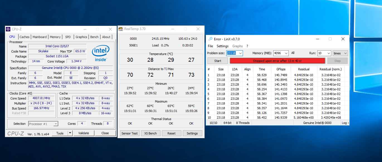The width and height of the screenshot is (382, 162).
Task: Click the 2415.15 MHz value in RealTemp
Action: click(x=160, y=39)
